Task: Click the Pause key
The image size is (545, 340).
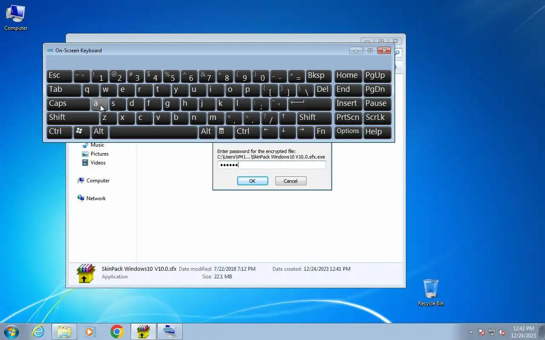Action: point(377,104)
